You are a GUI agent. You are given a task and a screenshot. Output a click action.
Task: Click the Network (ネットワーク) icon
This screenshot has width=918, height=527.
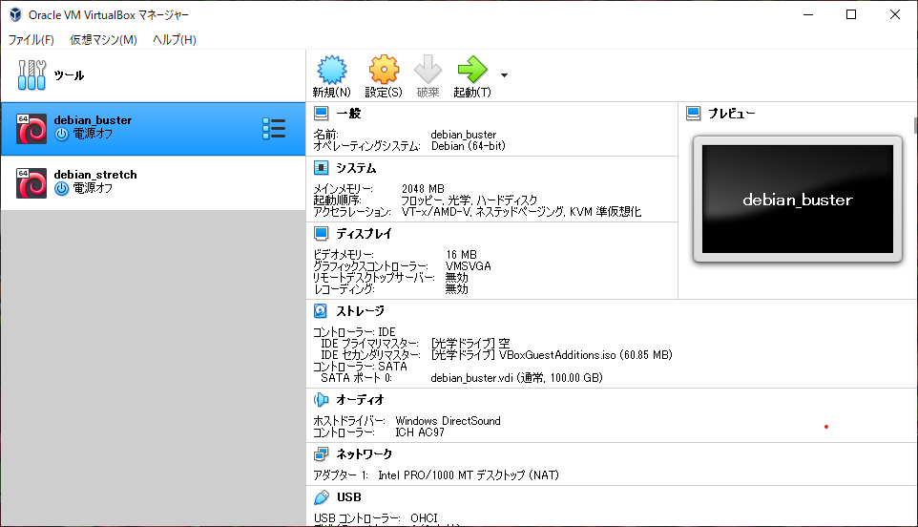(321, 453)
